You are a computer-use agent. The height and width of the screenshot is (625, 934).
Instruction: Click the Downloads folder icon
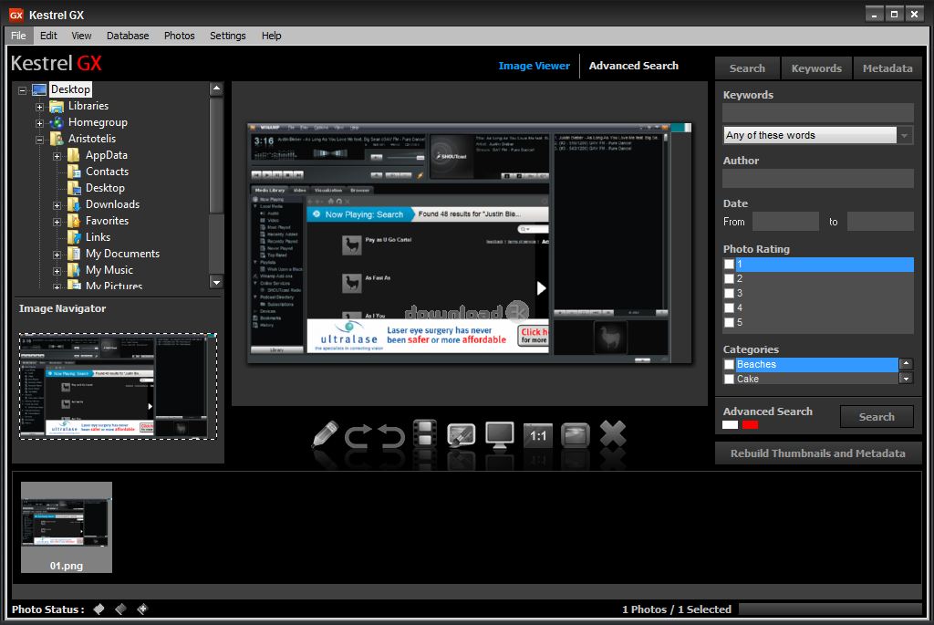(x=74, y=204)
